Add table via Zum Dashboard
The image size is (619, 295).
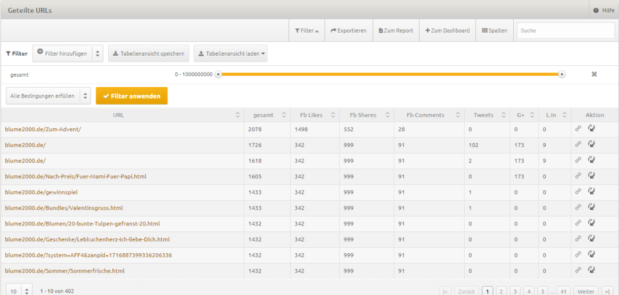[x=447, y=30]
